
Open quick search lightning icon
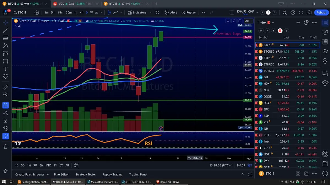pyautogui.click(x=284, y=12)
